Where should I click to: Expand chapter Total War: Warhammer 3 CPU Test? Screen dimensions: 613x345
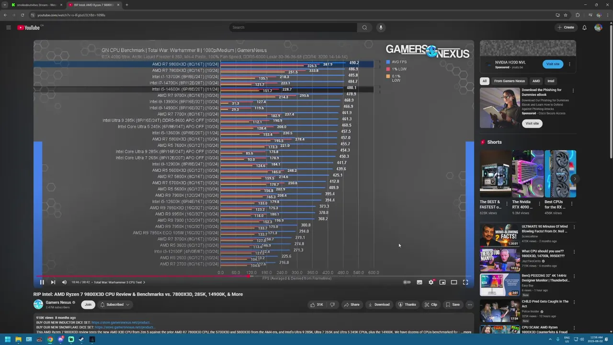(119, 282)
